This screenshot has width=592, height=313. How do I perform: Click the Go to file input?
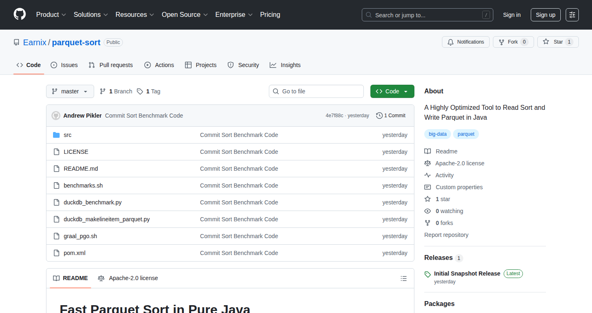click(316, 91)
